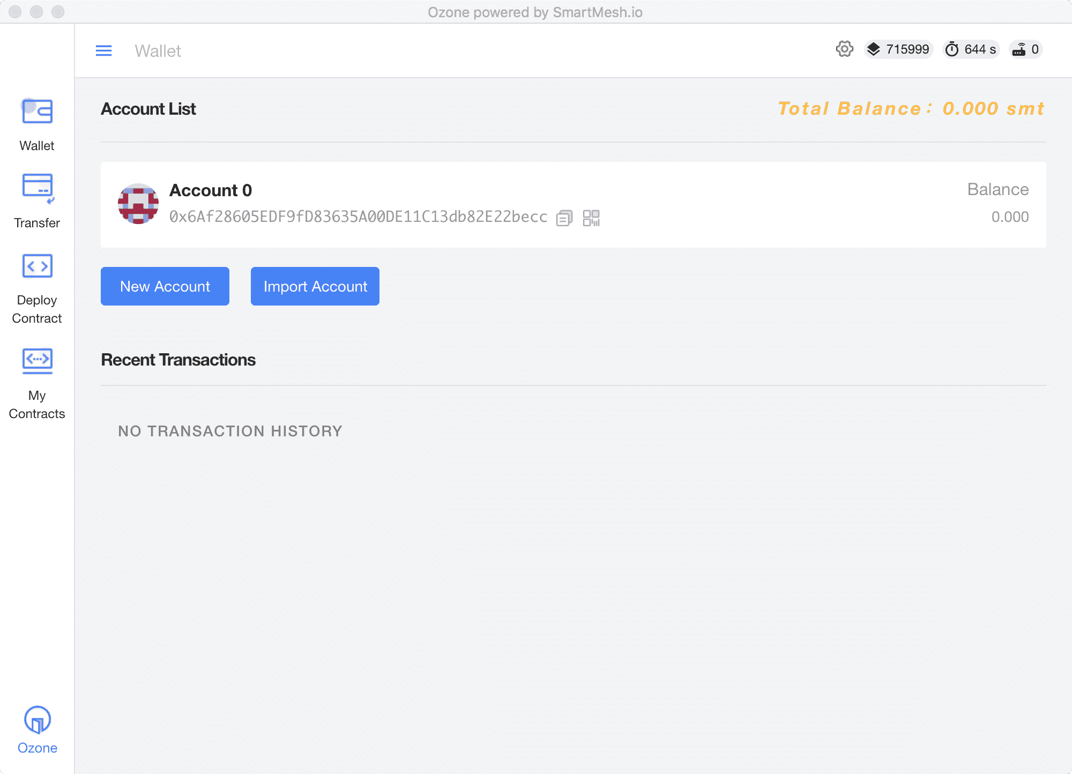Viewport: 1072px width, 774px height.
Task: Open the Deploy Contract section
Action: click(x=37, y=289)
